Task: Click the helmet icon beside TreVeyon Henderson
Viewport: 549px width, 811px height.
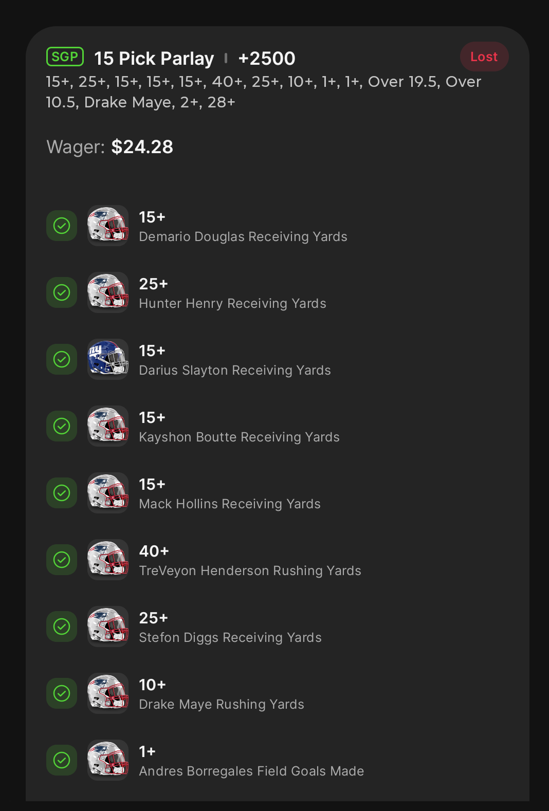Action: [x=107, y=560]
